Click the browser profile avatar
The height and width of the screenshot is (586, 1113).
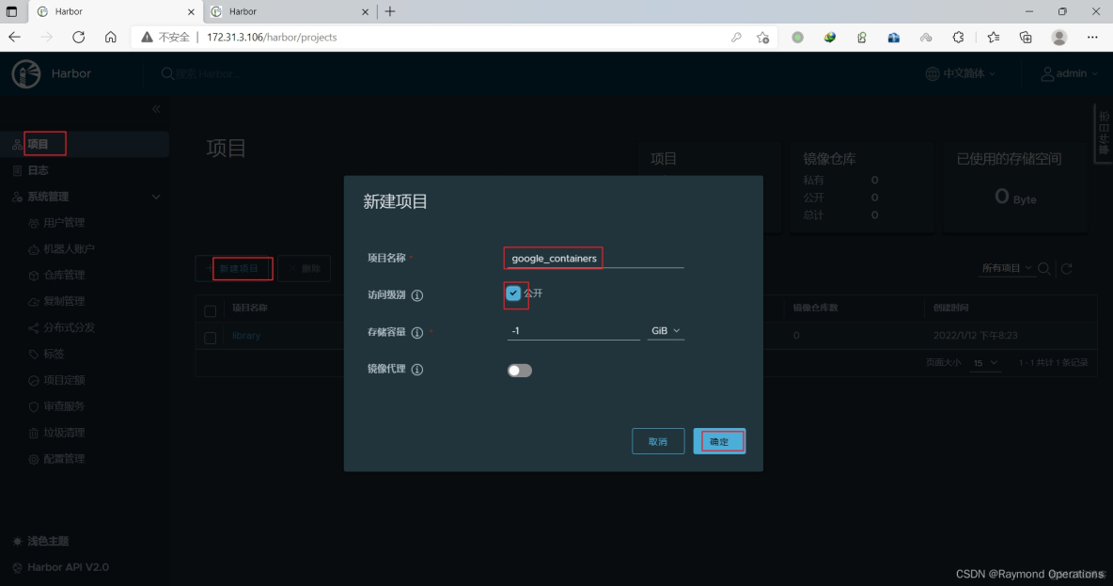pos(1059,37)
